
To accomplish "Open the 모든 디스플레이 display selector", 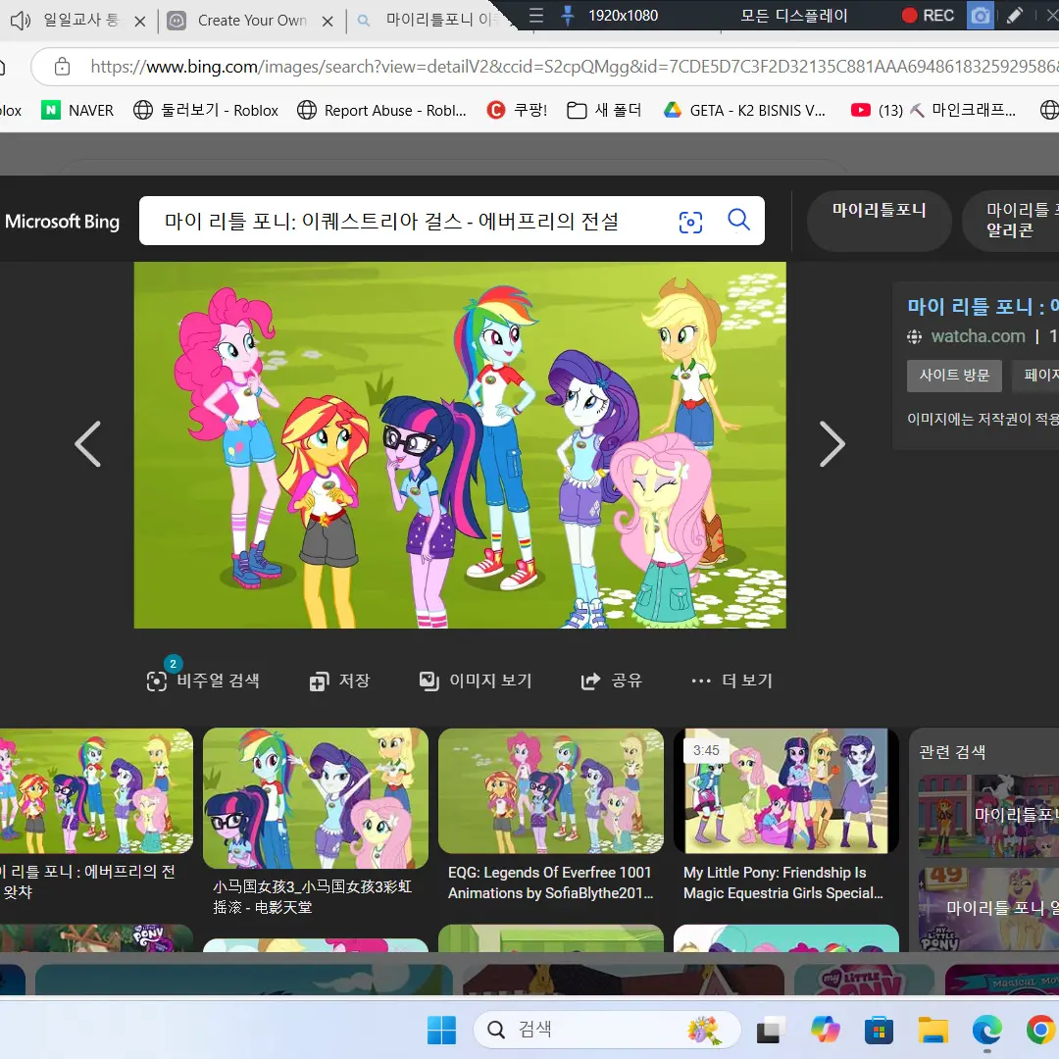I will click(x=793, y=15).
